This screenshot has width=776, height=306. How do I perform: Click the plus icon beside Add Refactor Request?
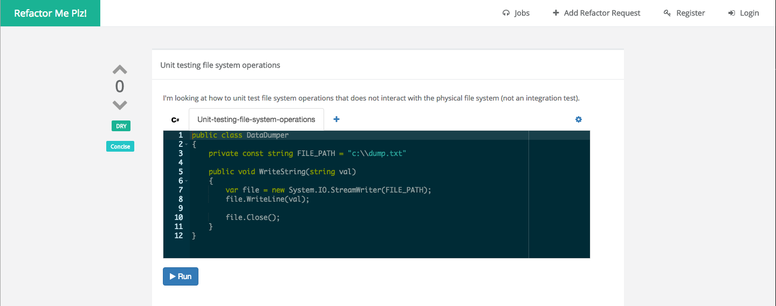556,13
